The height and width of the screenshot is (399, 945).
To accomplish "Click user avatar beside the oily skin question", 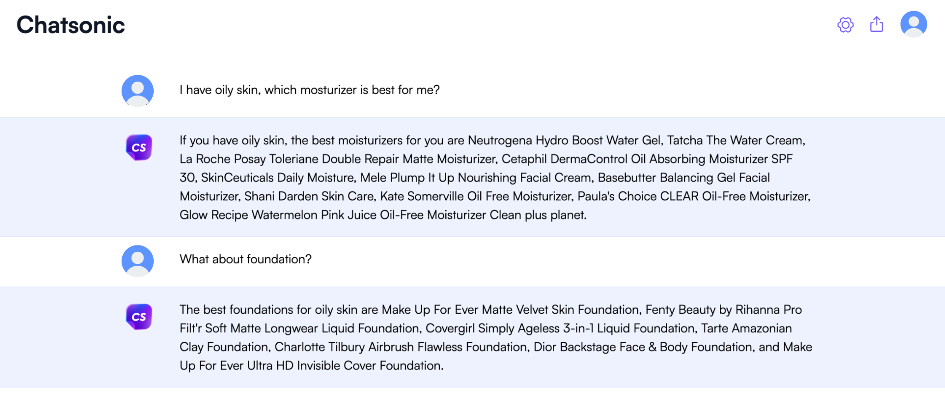I will (x=138, y=91).
